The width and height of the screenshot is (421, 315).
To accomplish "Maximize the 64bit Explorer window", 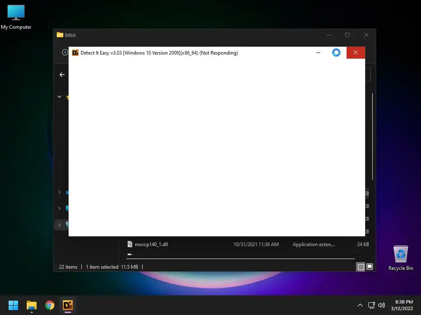I will [x=347, y=35].
